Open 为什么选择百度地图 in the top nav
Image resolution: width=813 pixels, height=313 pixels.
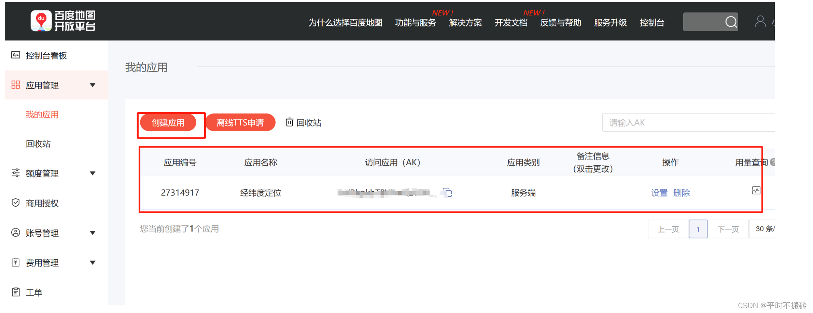[x=345, y=22]
